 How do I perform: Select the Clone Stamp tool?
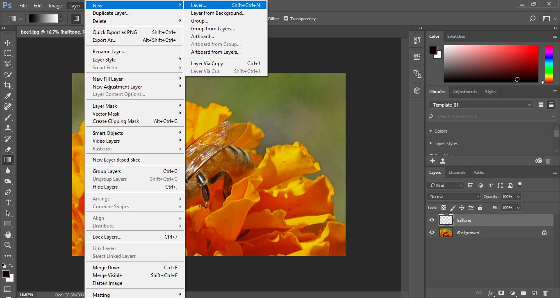(8, 128)
